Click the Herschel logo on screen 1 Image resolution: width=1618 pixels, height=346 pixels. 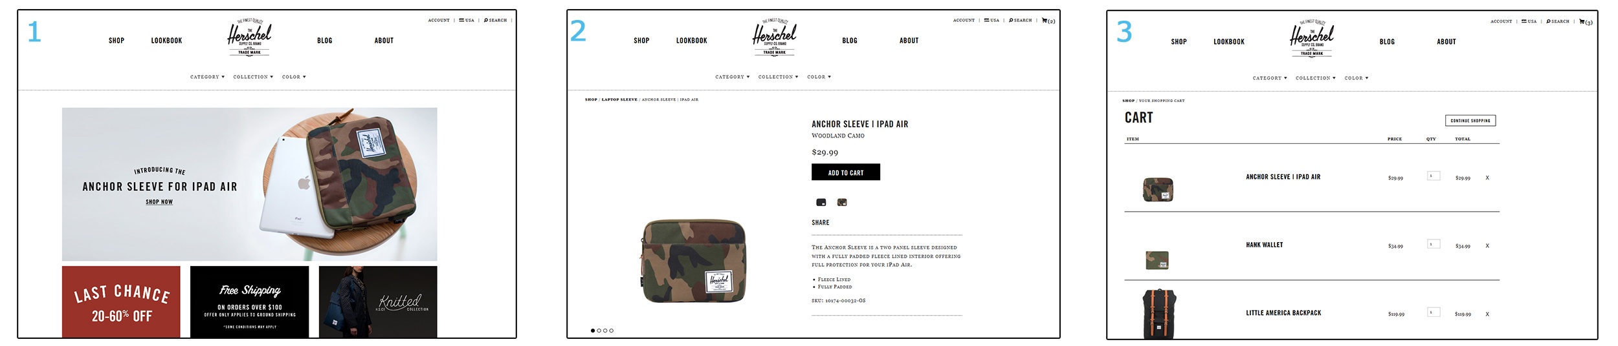(249, 37)
